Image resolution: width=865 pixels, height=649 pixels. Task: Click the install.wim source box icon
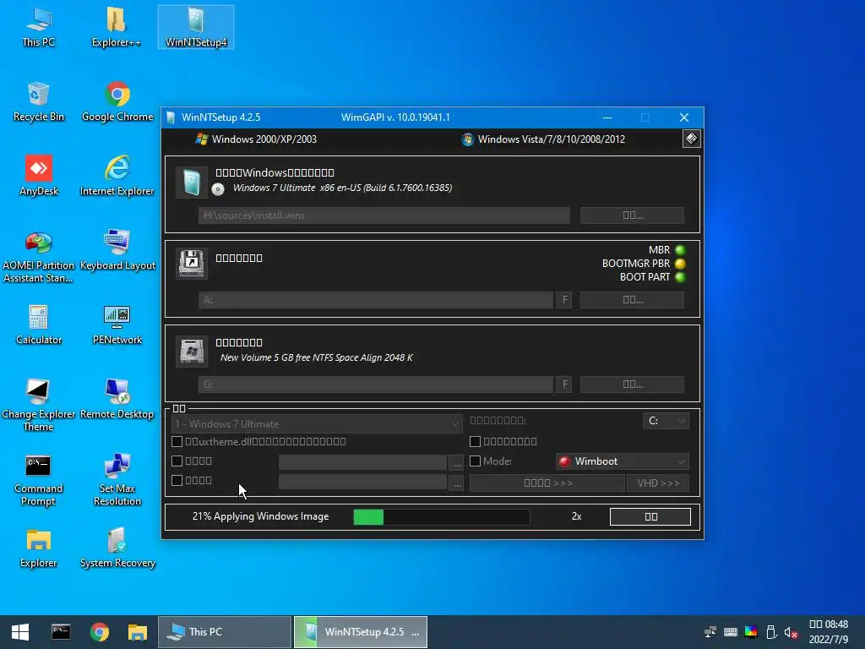pyautogui.click(x=192, y=183)
